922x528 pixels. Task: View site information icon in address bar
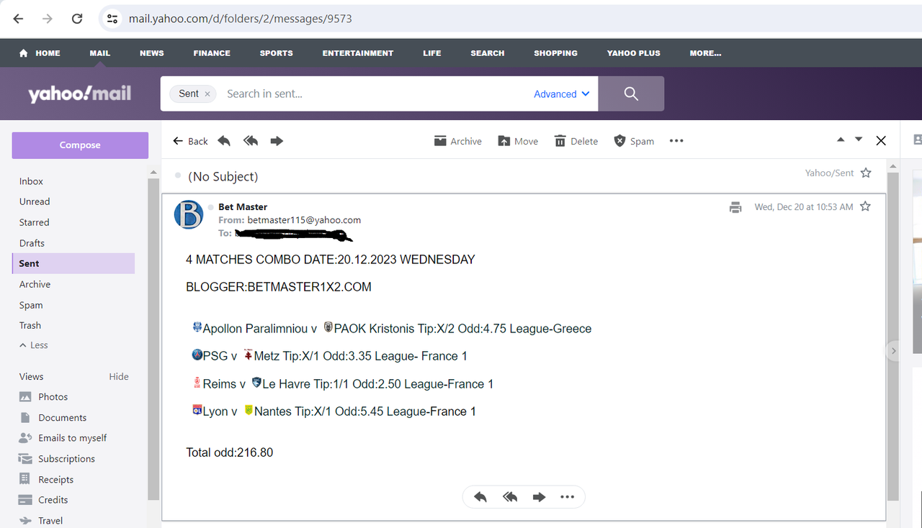pyautogui.click(x=112, y=19)
